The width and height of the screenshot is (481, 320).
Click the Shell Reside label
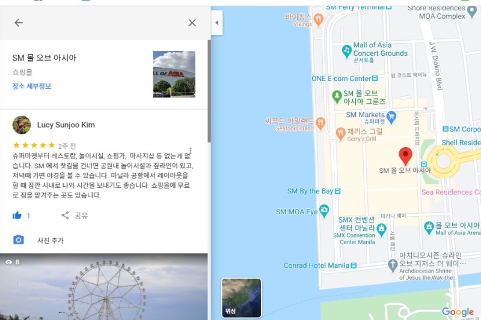point(461,142)
